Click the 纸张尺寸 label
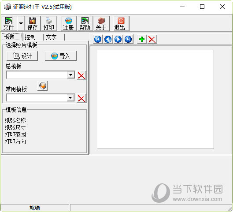This screenshot has height=212, width=233. click(x=16, y=127)
